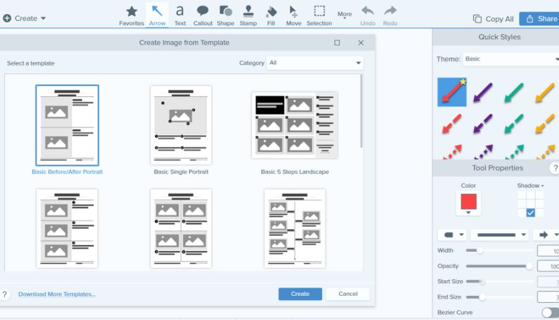Select the Fill tool
559x320 pixels.
pyautogui.click(x=271, y=16)
